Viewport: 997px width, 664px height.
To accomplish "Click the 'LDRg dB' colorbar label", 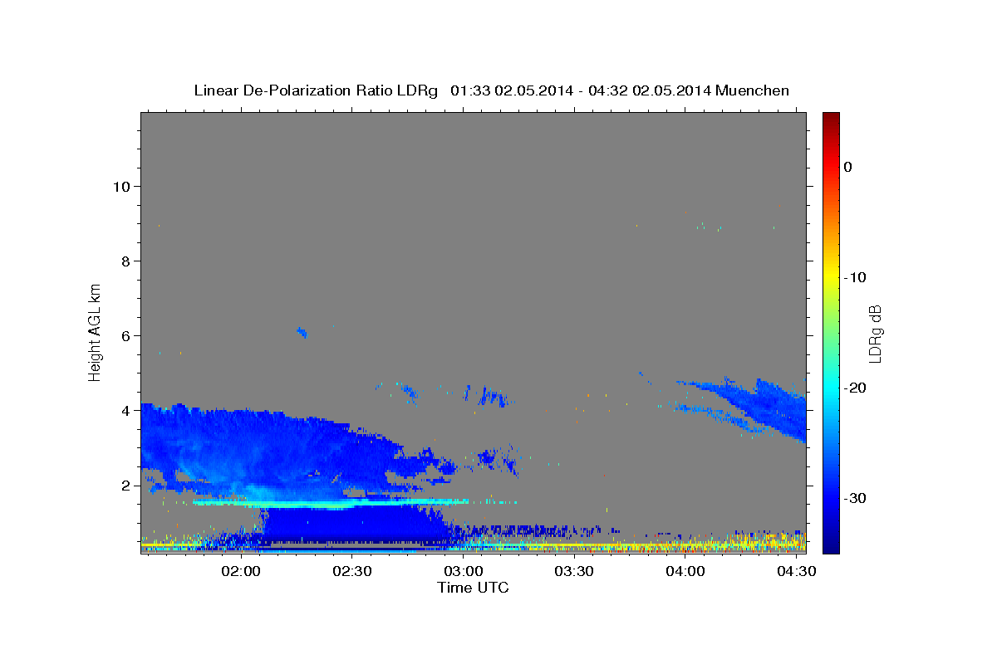I will tap(875, 334).
